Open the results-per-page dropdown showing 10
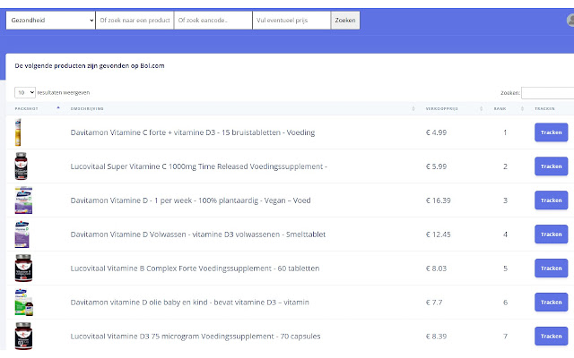Viewport: 574px width, 358px height. 25,92
